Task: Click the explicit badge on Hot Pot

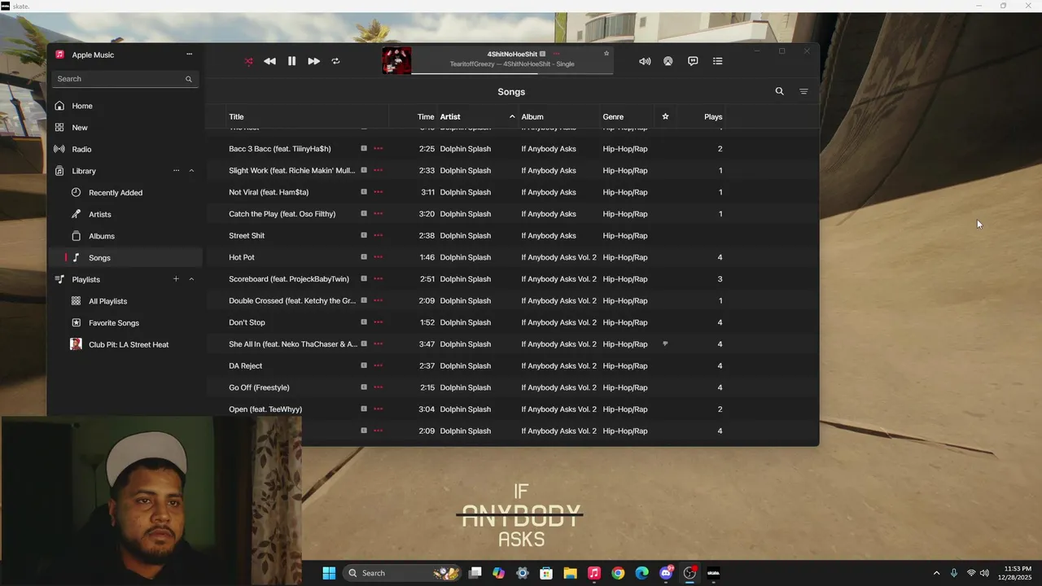Action: [x=364, y=257]
